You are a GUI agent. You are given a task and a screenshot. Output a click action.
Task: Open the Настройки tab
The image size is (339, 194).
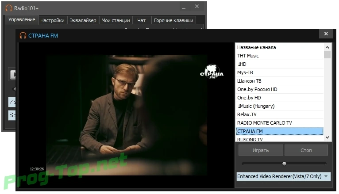[x=52, y=20]
